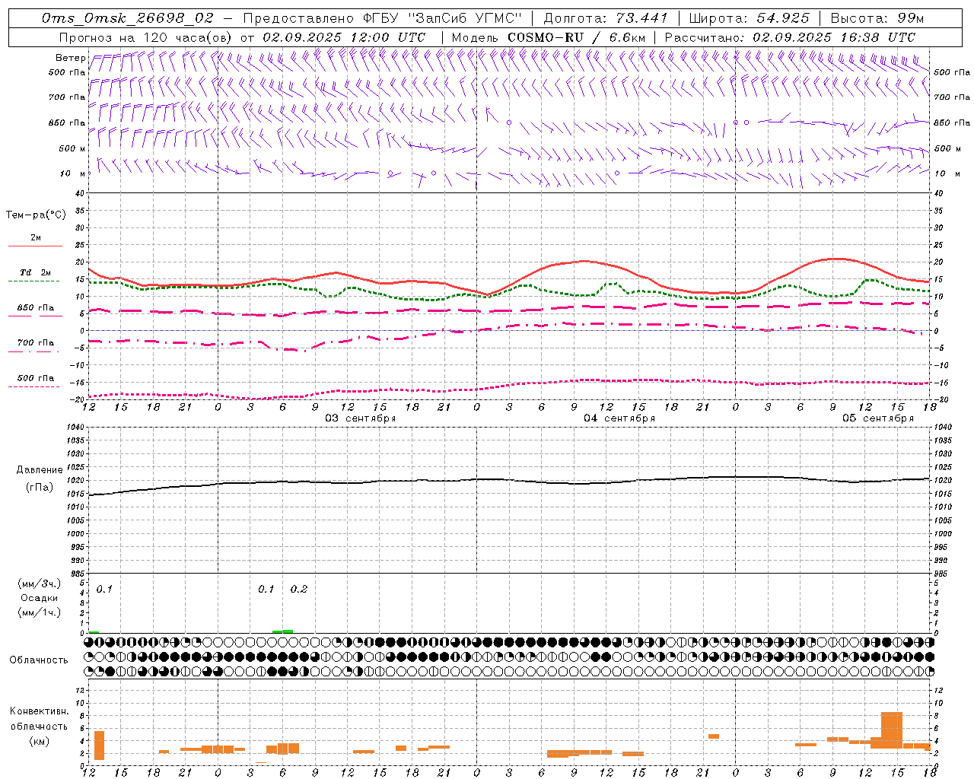Image resolution: width=974 pixels, height=779 pixels.
Task: Click the solid line sample beneath 2м legend
Action: 35,246
